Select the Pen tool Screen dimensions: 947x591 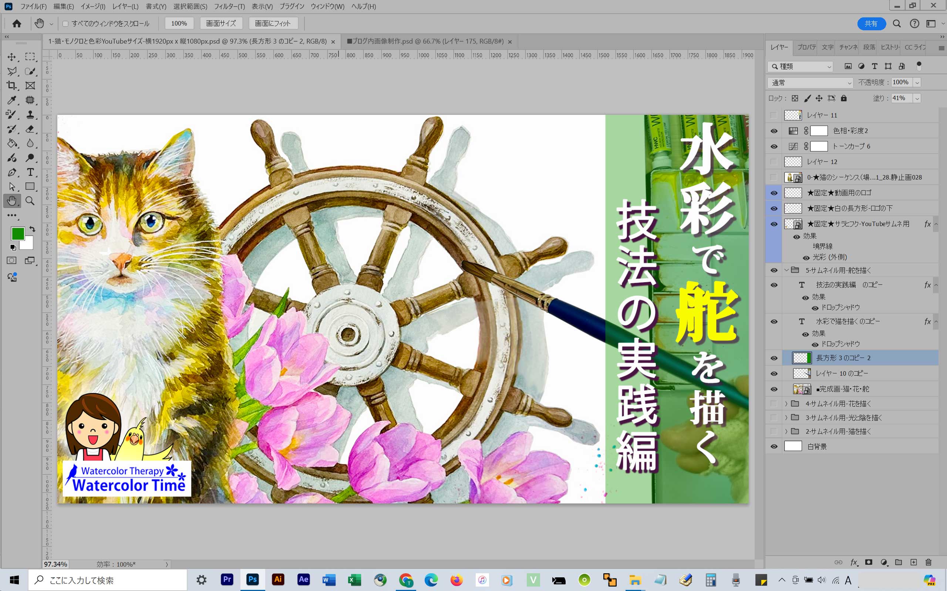tap(12, 172)
